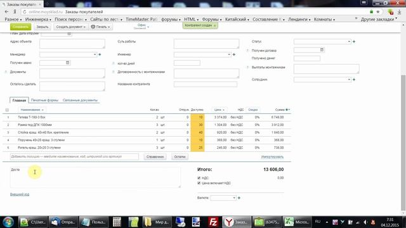Switch input language RU indicator
This screenshot has width=406, height=228.
[x=318, y=222]
